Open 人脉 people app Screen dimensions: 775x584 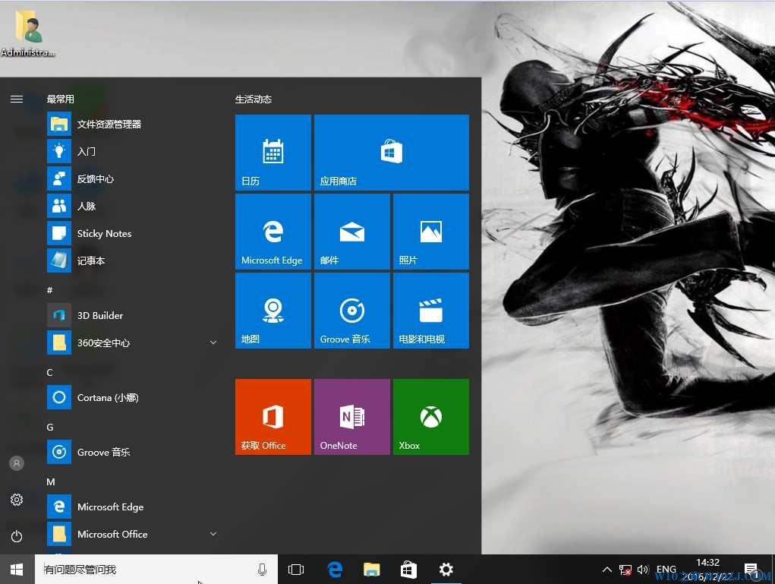point(133,206)
